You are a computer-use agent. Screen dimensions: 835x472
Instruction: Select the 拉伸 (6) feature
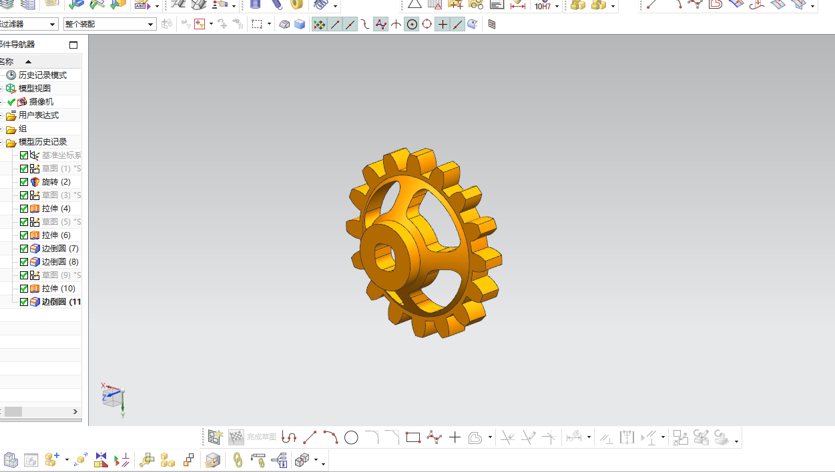tap(56, 235)
